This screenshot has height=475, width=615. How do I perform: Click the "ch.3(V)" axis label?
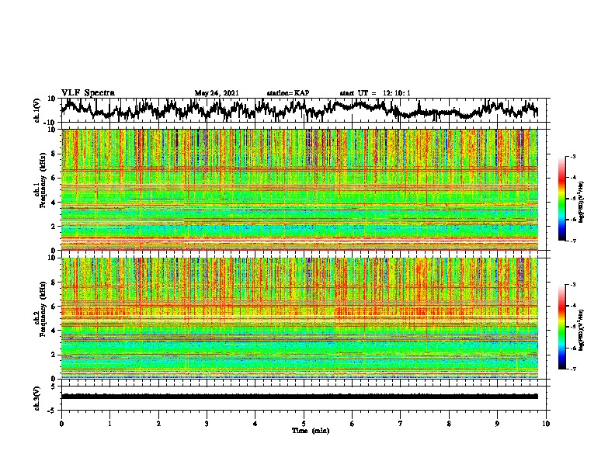37,398
